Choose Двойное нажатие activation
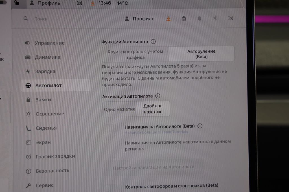289x192 pixels. [x=153, y=109]
